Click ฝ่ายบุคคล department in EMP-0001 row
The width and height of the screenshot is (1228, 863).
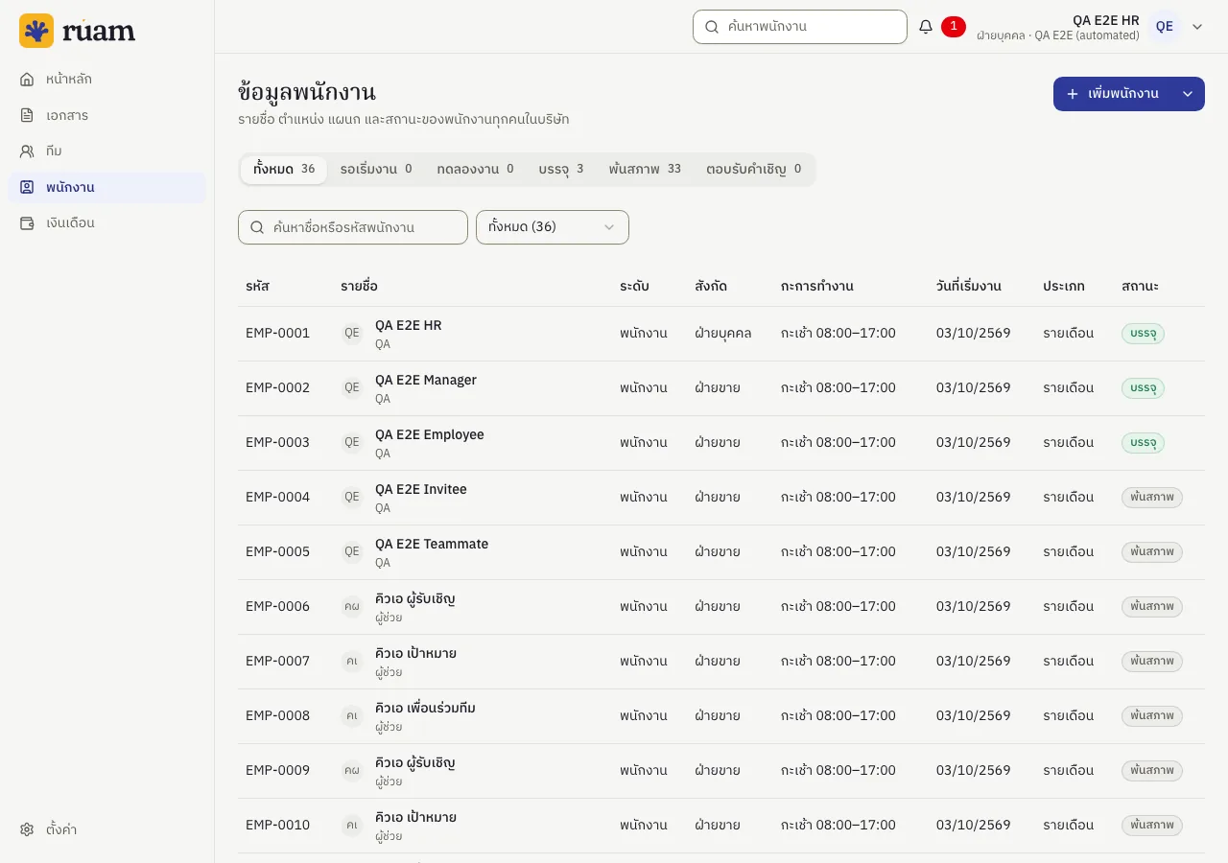[x=723, y=334]
